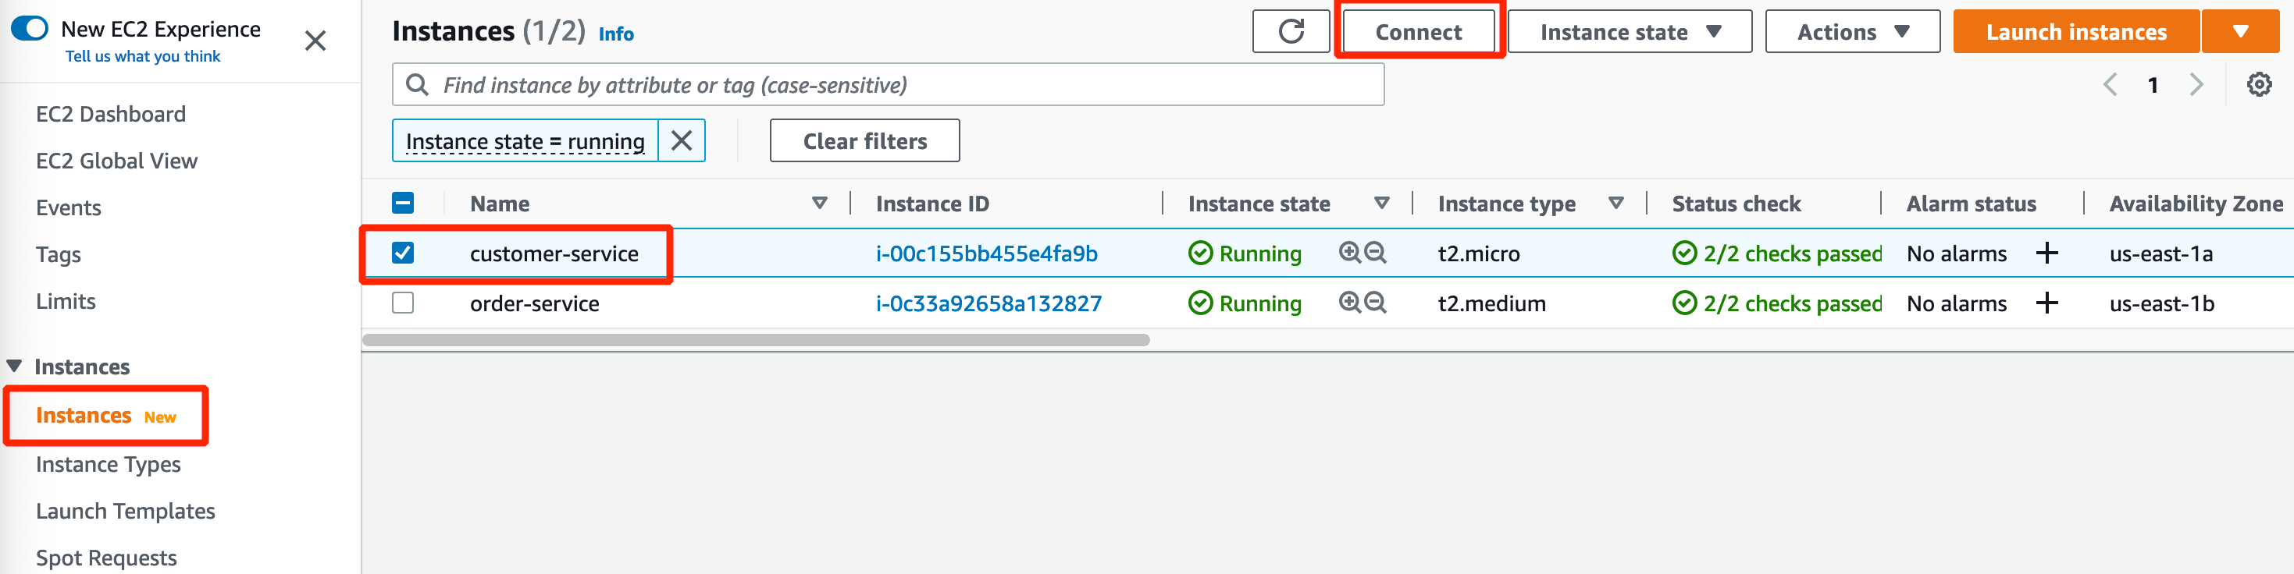Add alarm for customer-service instance
The height and width of the screenshot is (574, 2294).
[x=2046, y=253]
